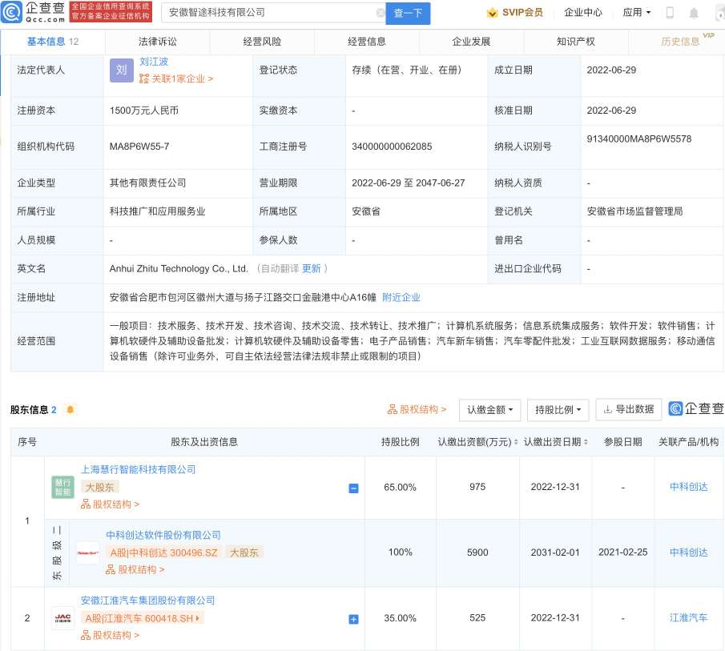
Task: Open 股权结构 under 安徽江淮汽车集团
Action: (110, 636)
